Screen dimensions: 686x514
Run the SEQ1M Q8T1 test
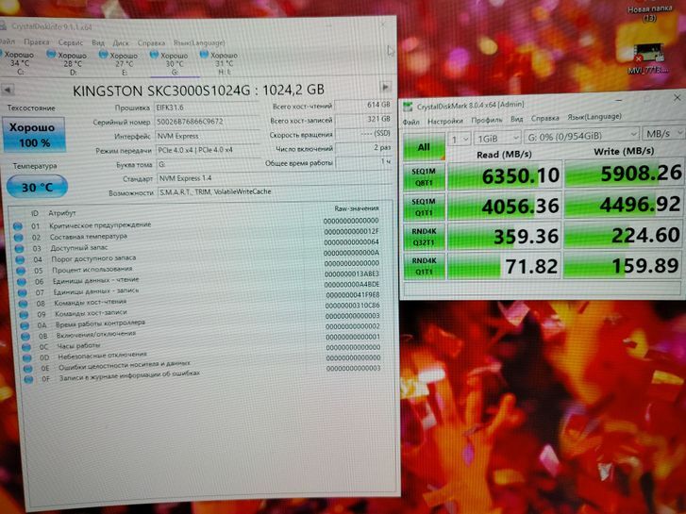coord(424,179)
